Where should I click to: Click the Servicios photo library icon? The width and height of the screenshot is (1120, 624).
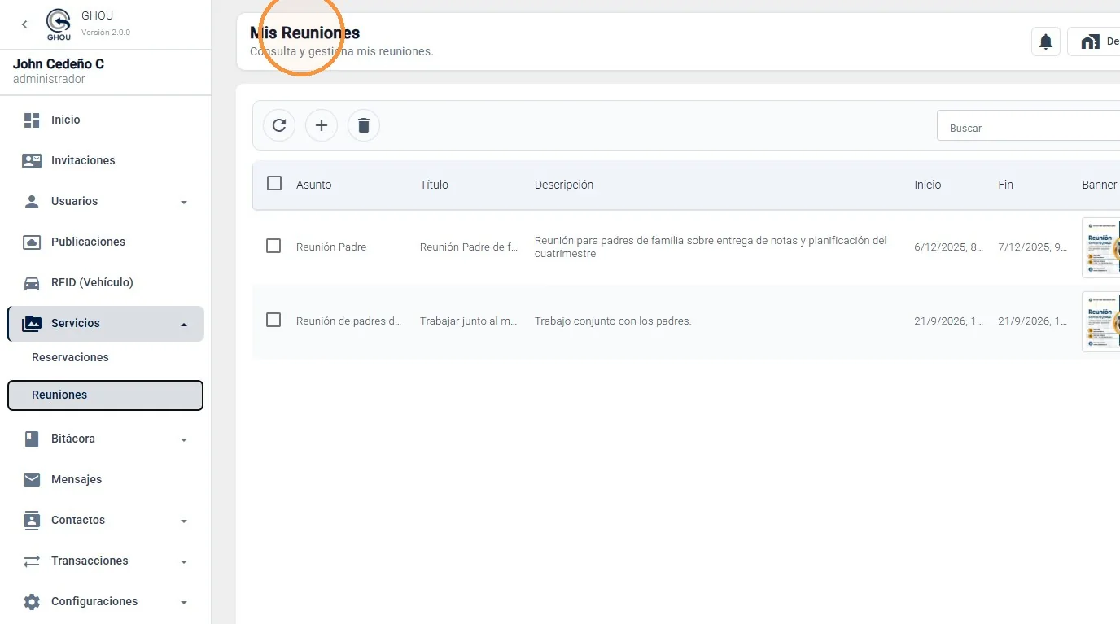(32, 323)
